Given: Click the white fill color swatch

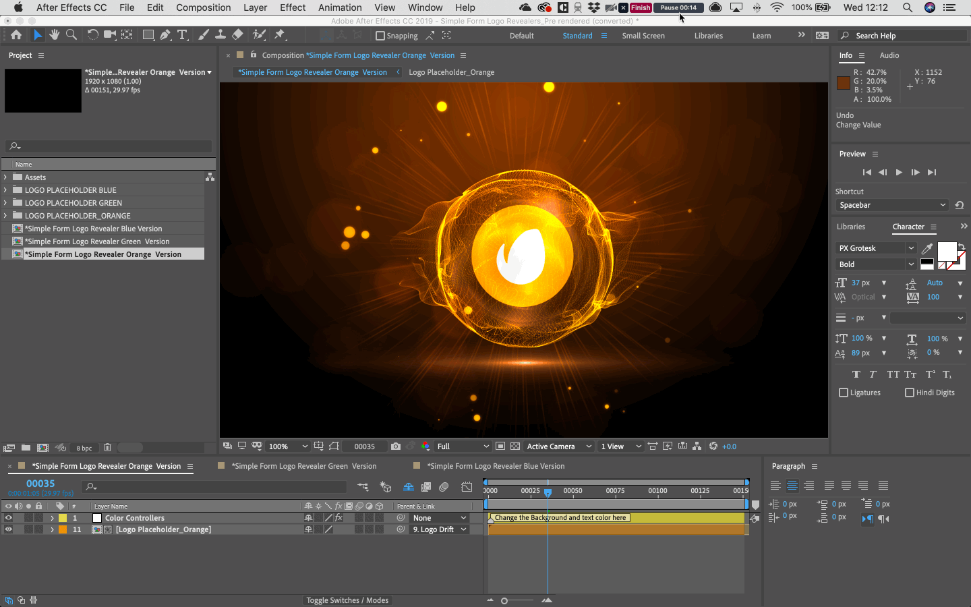Looking at the screenshot, I should click(946, 252).
